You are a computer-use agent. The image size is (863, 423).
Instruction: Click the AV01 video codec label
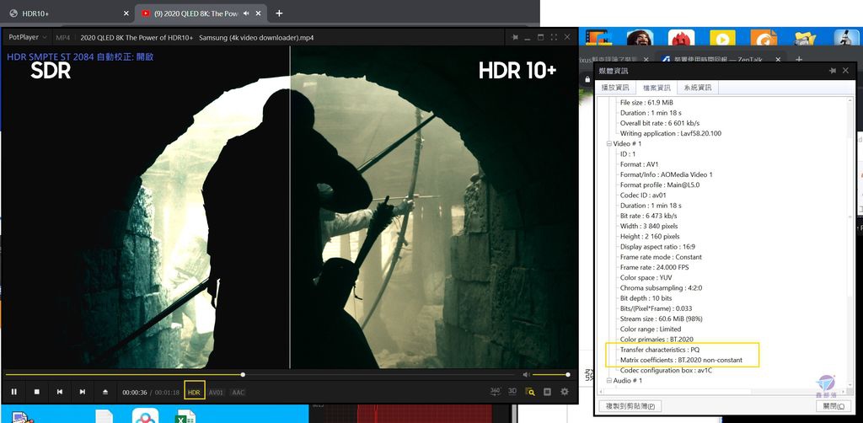click(x=216, y=392)
